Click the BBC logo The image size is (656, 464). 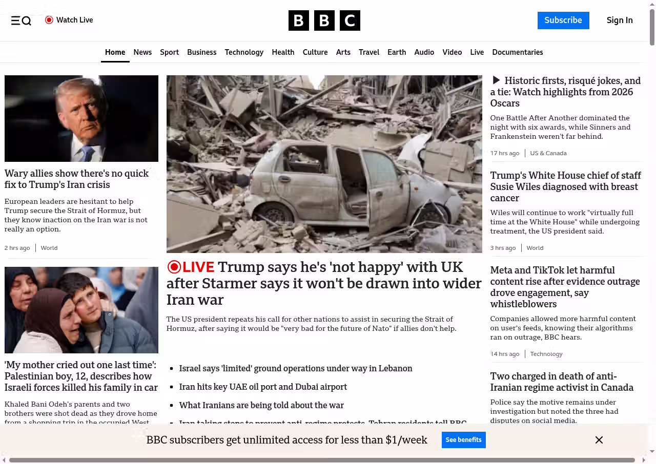(x=324, y=20)
